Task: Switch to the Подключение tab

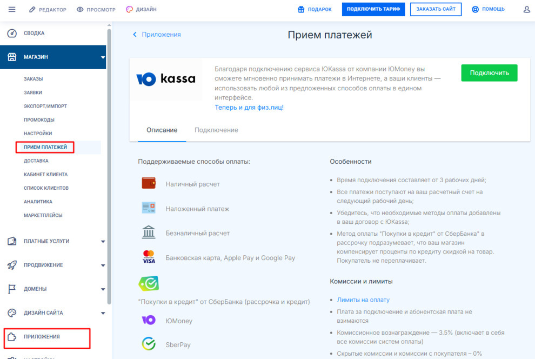Action: [216, 130]
